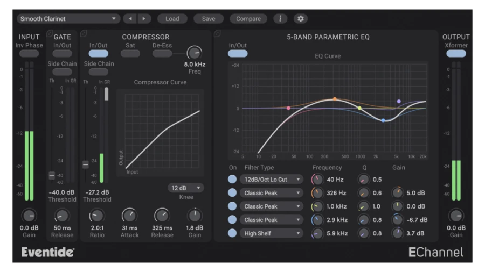This screenshot has height=272, width=485.
Task: Click the 326 Hz frequency knob
Action: [317, 193]
